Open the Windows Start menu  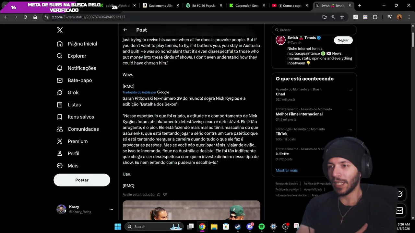[118, 227]
